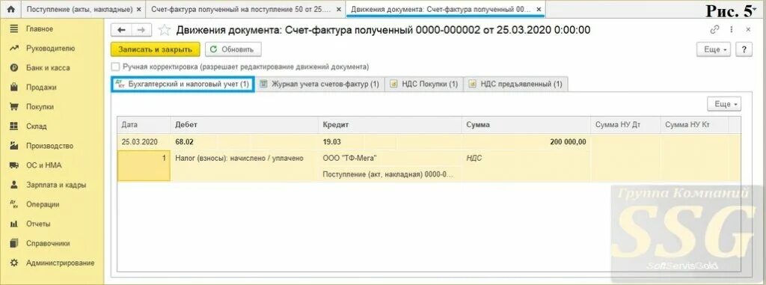Click the Главное hamburger icon
Screen dimensions: 766x285
(14, 29)
